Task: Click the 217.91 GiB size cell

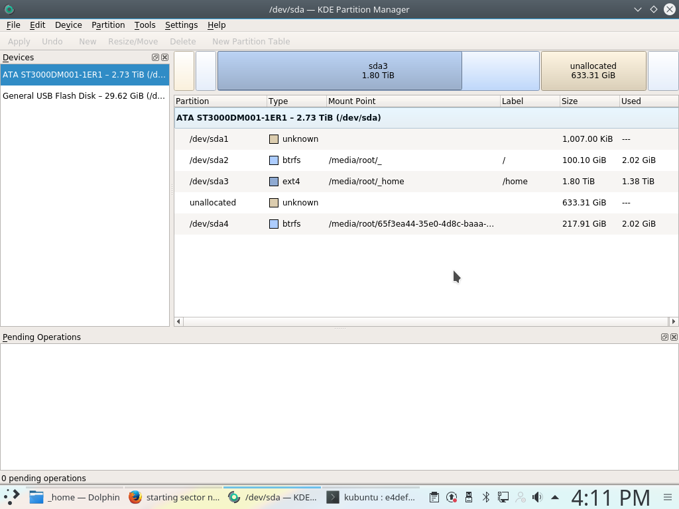Action: tap(584, 224)
